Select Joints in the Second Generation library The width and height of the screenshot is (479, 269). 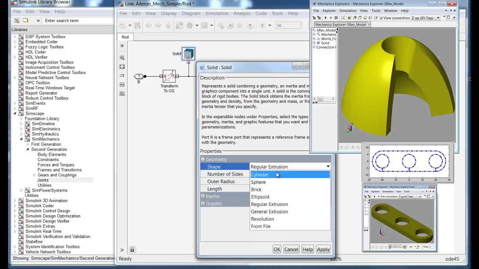[x=43, y=180]
